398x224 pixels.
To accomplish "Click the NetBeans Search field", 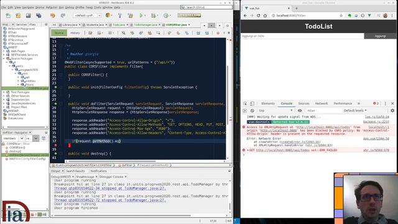I will (x=206, y=7).
